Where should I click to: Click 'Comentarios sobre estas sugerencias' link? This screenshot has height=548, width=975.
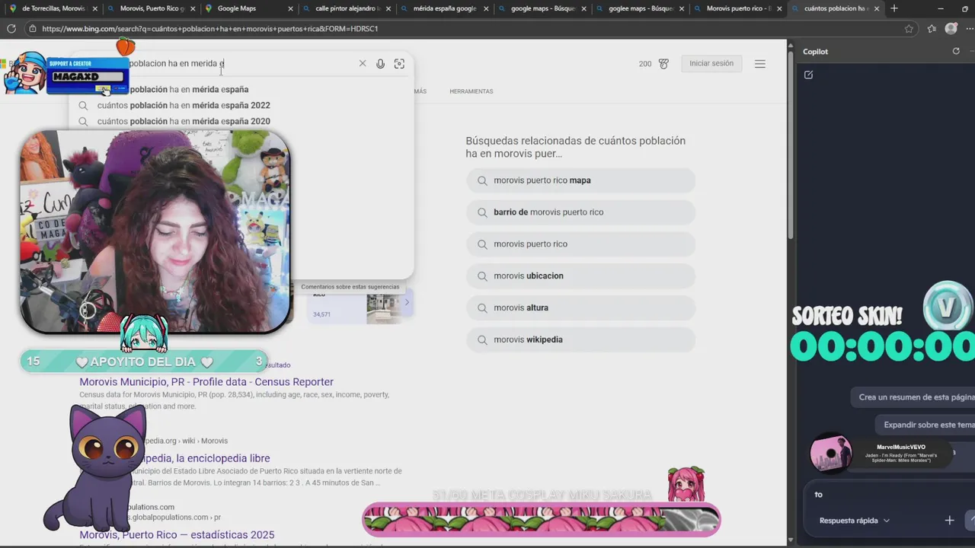coord(350,287)
